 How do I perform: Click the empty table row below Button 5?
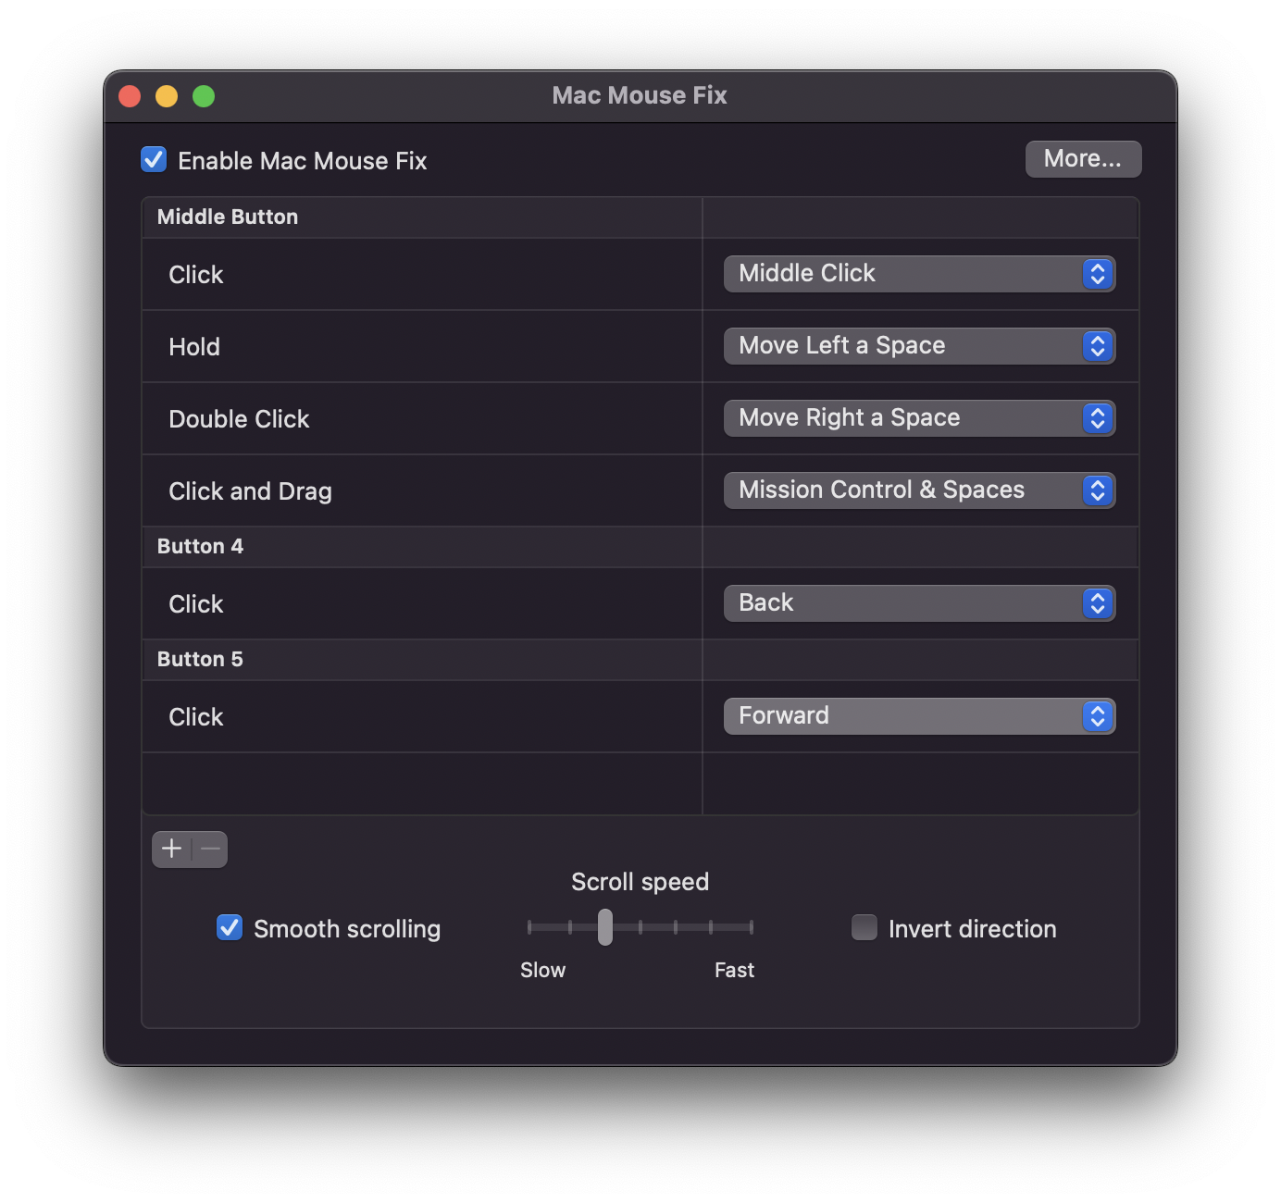click(x=421, y=783)
